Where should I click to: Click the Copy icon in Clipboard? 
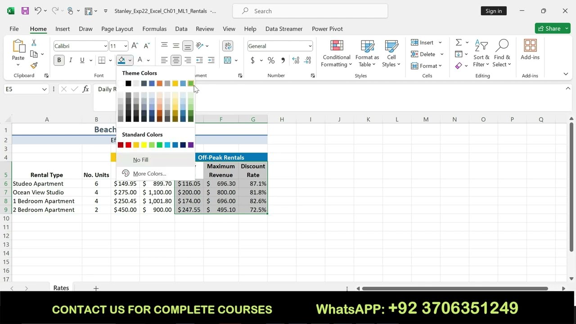coord(34,54)
